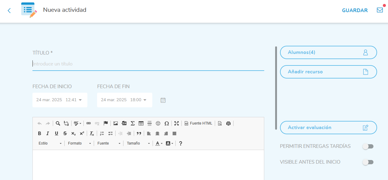The height and width of the screenshot is (180, 388).
Task: Expand the Estilo dropdown
Action: [x=50, y=143]
